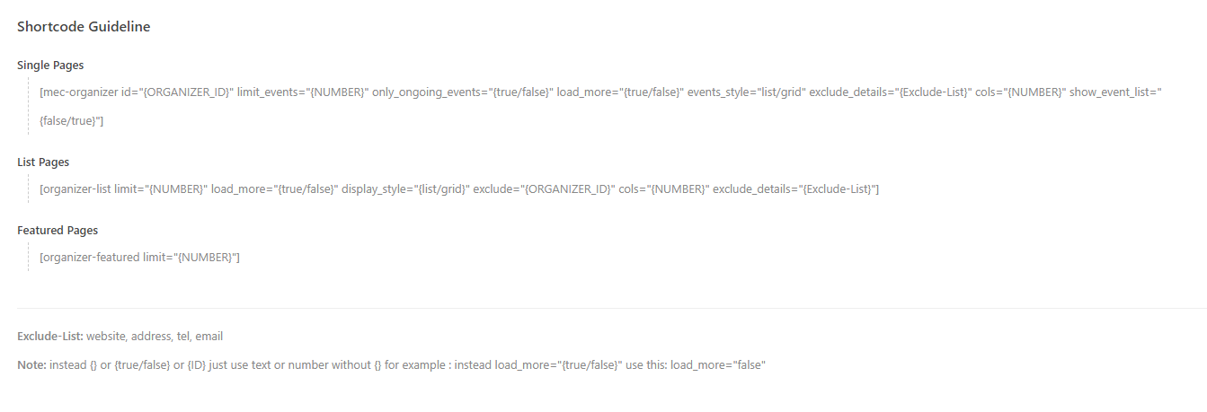Select the organizer-list shortcode line
This screenshot has width=1207, height=412.
(459, 188)
